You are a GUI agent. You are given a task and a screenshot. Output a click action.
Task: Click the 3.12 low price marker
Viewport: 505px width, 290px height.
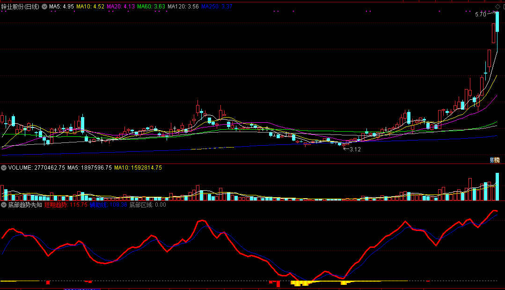click(355, 149)
